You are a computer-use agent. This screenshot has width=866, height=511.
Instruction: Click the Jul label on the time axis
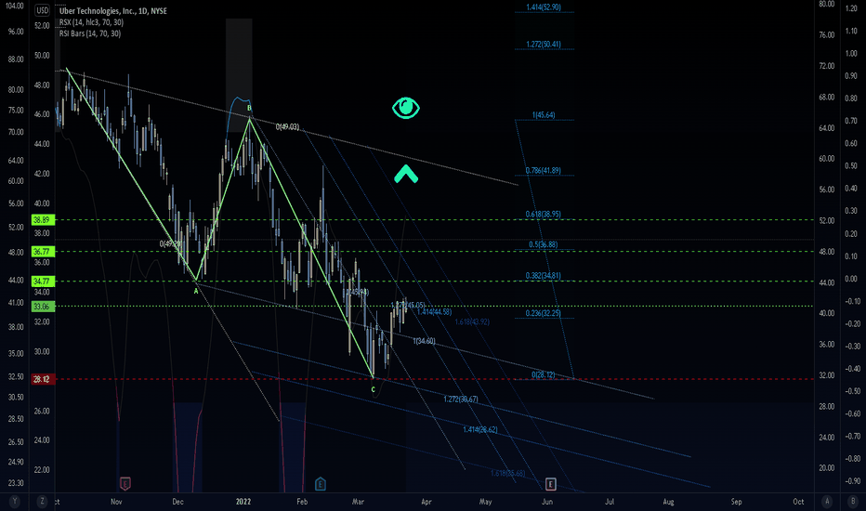(x=610, y=502)
